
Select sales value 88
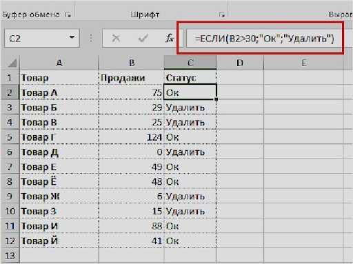pos(132,226)
